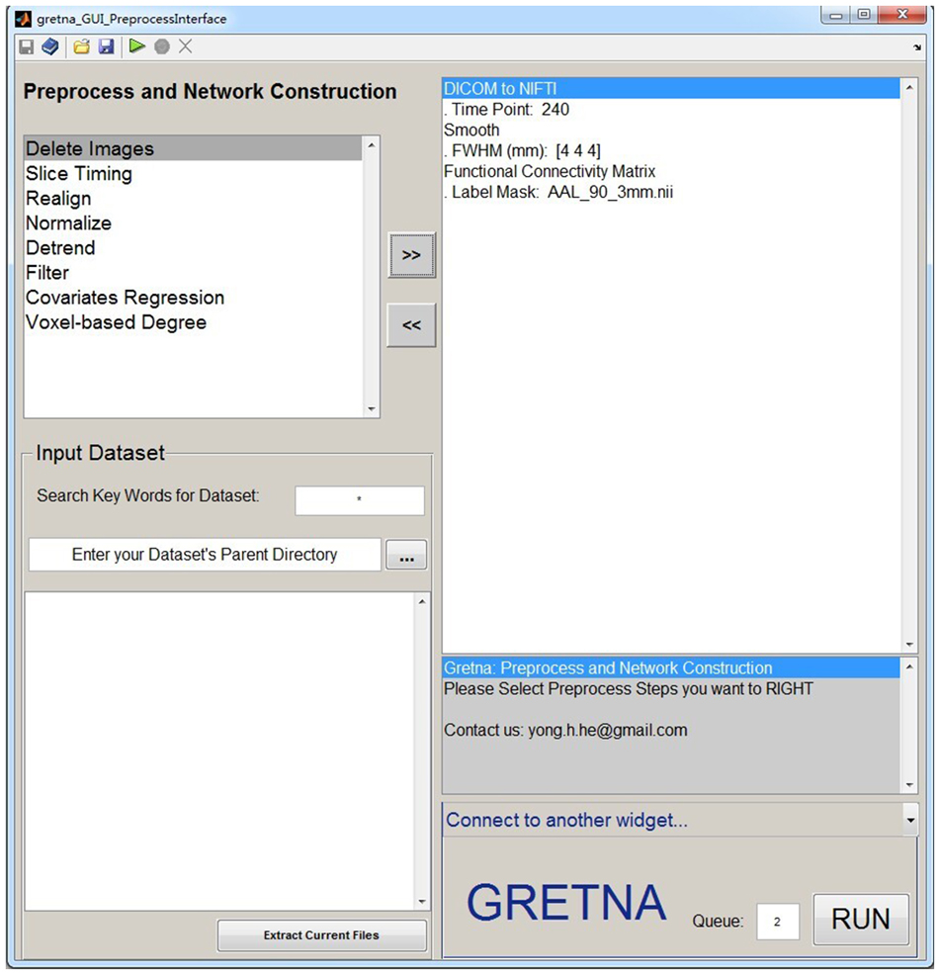This screenshot has width=939, height=974.
Task: Click the small toolbar dock arrow
Action: click(917, 47)
